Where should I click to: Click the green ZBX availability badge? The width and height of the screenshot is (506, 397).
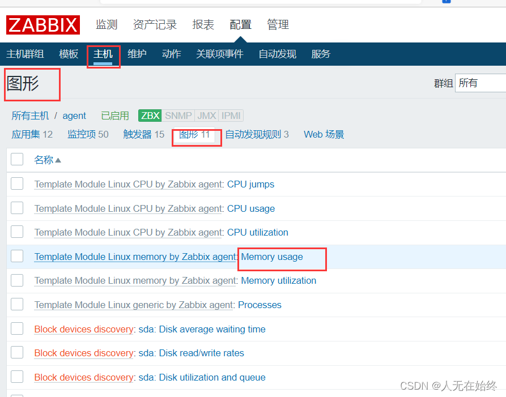[x=150, y=116]
